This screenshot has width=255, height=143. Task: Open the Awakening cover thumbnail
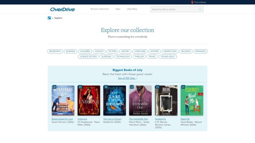pyautogui.click(x=166, y=100)
